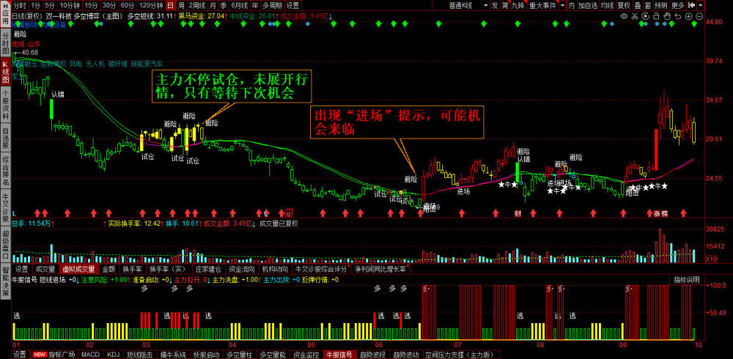Open the dropdown arrow at far top right

tap(700, 6)
